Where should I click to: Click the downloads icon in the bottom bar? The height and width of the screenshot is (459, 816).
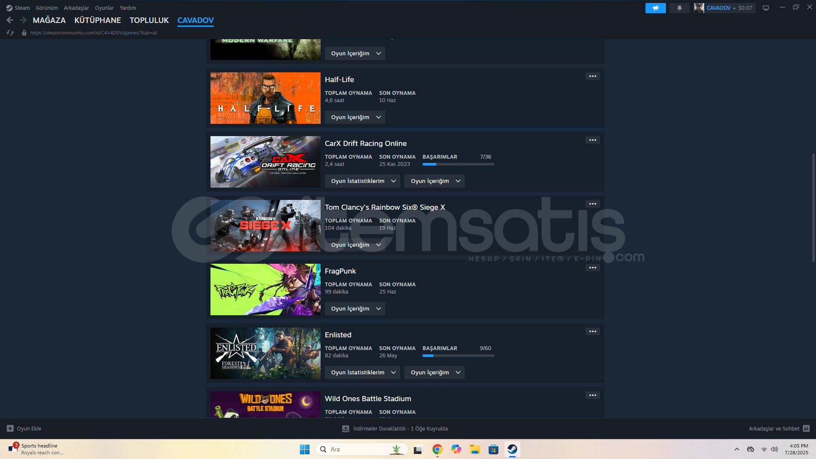[346, 429]
